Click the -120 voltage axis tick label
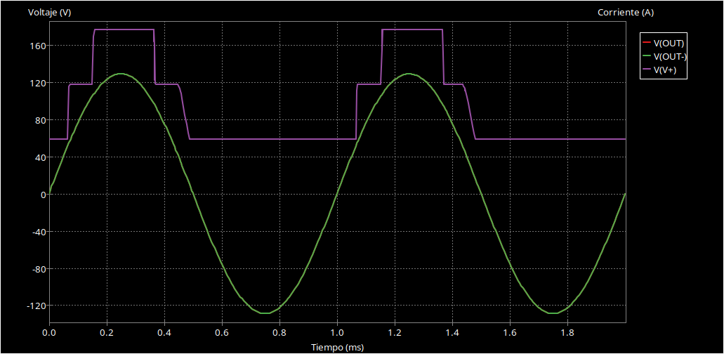 [x=37, y=306]
